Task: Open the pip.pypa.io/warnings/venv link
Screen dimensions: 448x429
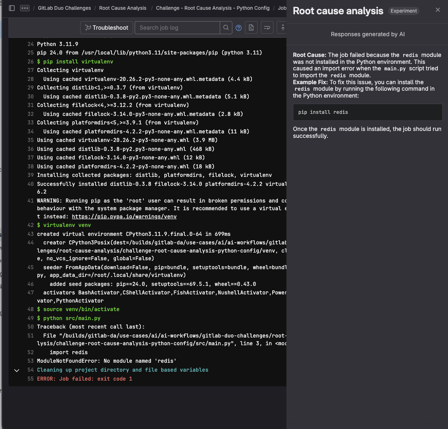Action: pos(124,216)
